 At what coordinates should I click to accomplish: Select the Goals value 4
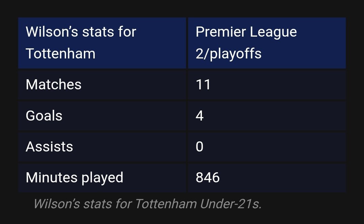200,116
